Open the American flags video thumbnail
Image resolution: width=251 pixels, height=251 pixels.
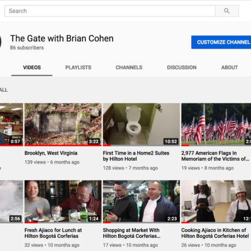tap(216, 125)
